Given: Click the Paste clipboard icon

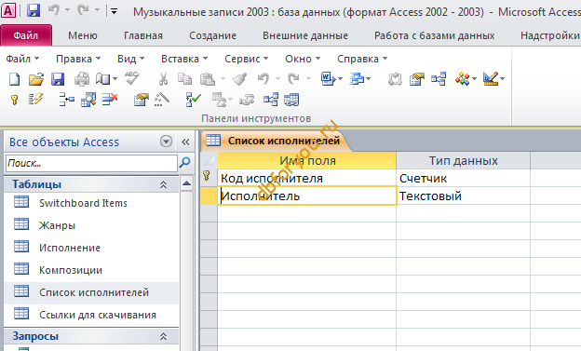Looking at the screenshot, I should click(x=207, y=79).
